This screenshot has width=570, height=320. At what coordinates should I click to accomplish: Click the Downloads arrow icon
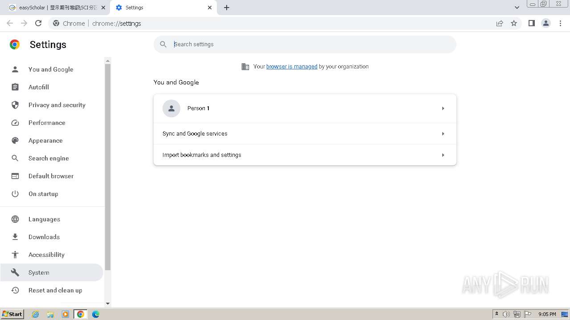coord(15,237)
